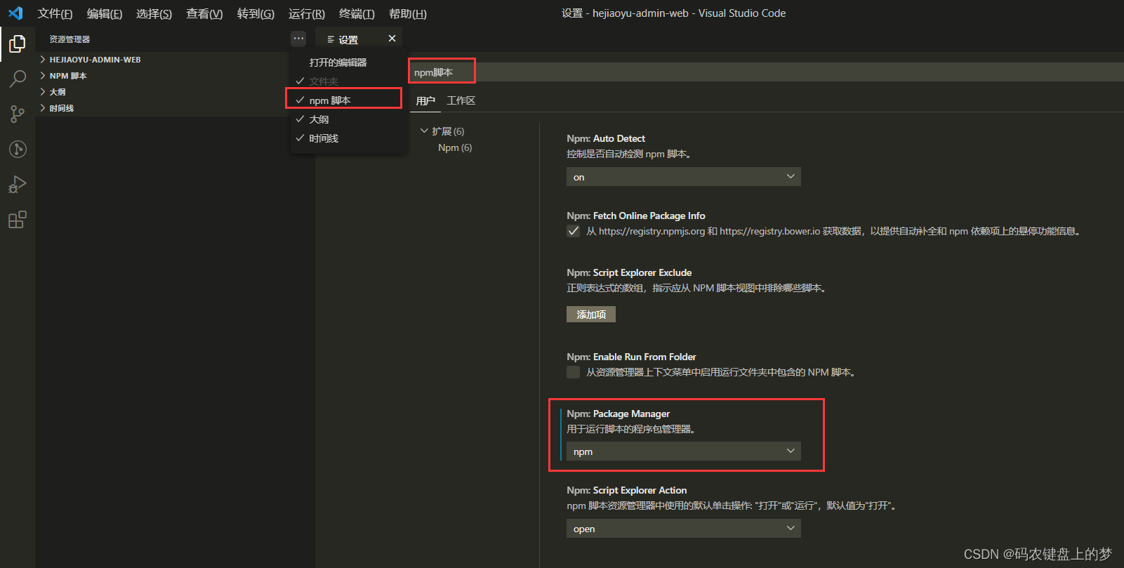The width and height of the screenshot is (1124, 568).
Task: Open the Search view in activity bar
Action: pyautogui.click(x=18, y=79)
